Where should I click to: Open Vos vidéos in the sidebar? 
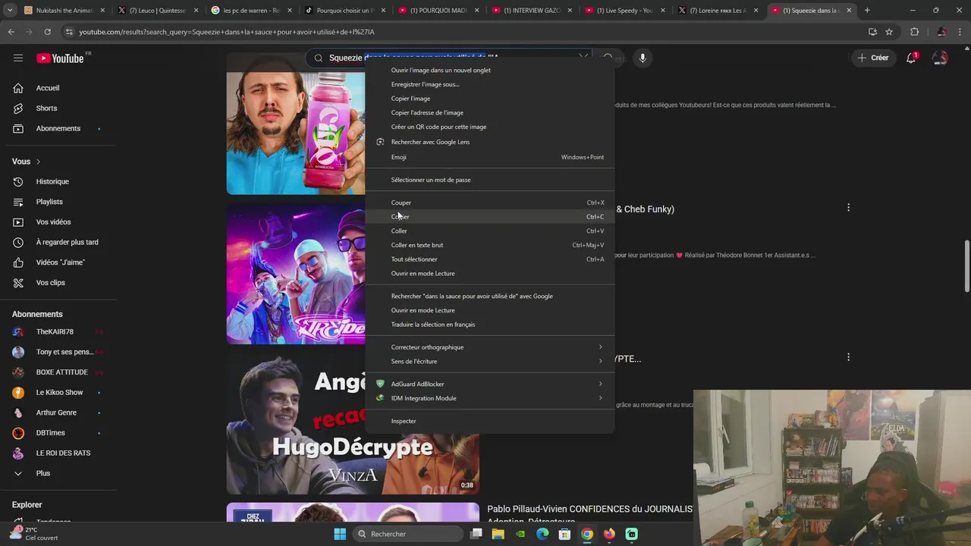[53, 221]
